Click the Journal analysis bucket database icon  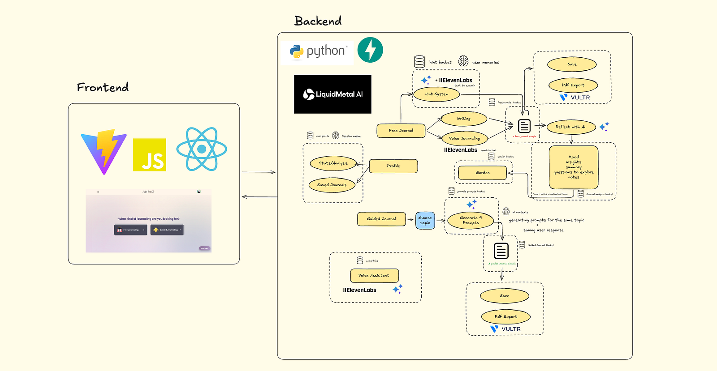pos(581,194)
